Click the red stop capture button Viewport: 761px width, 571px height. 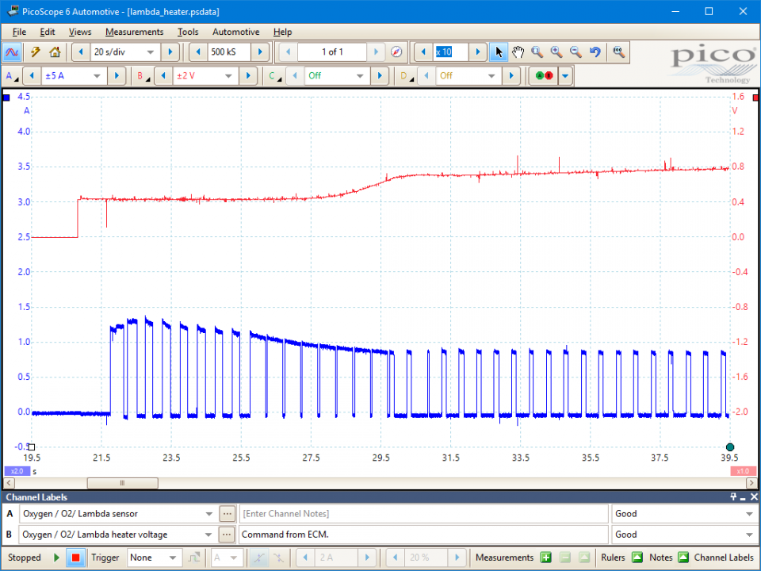(75, 558)
